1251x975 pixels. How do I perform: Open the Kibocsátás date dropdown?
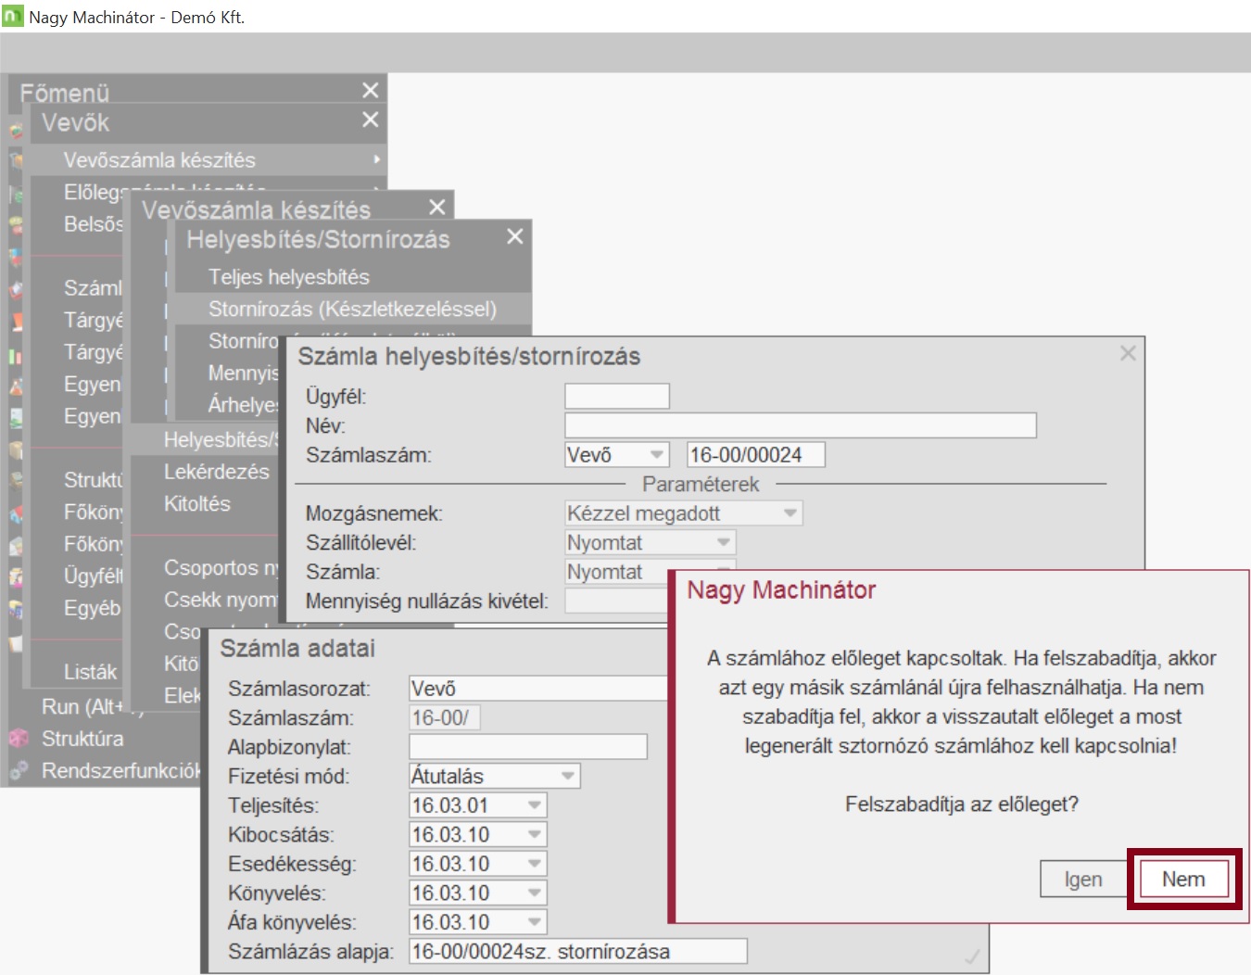(x=535, y=834)
